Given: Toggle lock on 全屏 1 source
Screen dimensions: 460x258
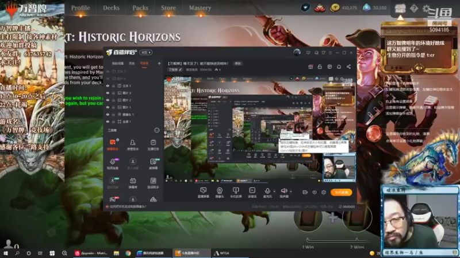Looking at the screenshot, I should pos(113,122).
